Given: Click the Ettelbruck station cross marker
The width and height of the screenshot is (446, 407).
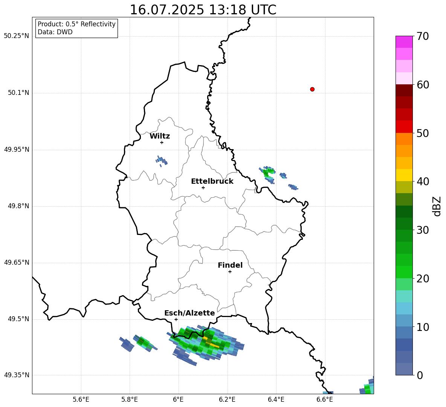Looking at the screenshot, I should point(203,187).
